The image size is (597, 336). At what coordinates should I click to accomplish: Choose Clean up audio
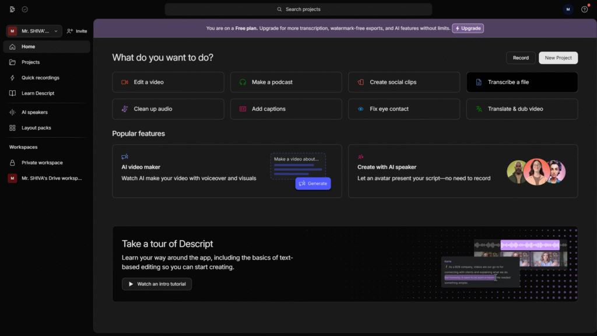(x=168, y=109)
